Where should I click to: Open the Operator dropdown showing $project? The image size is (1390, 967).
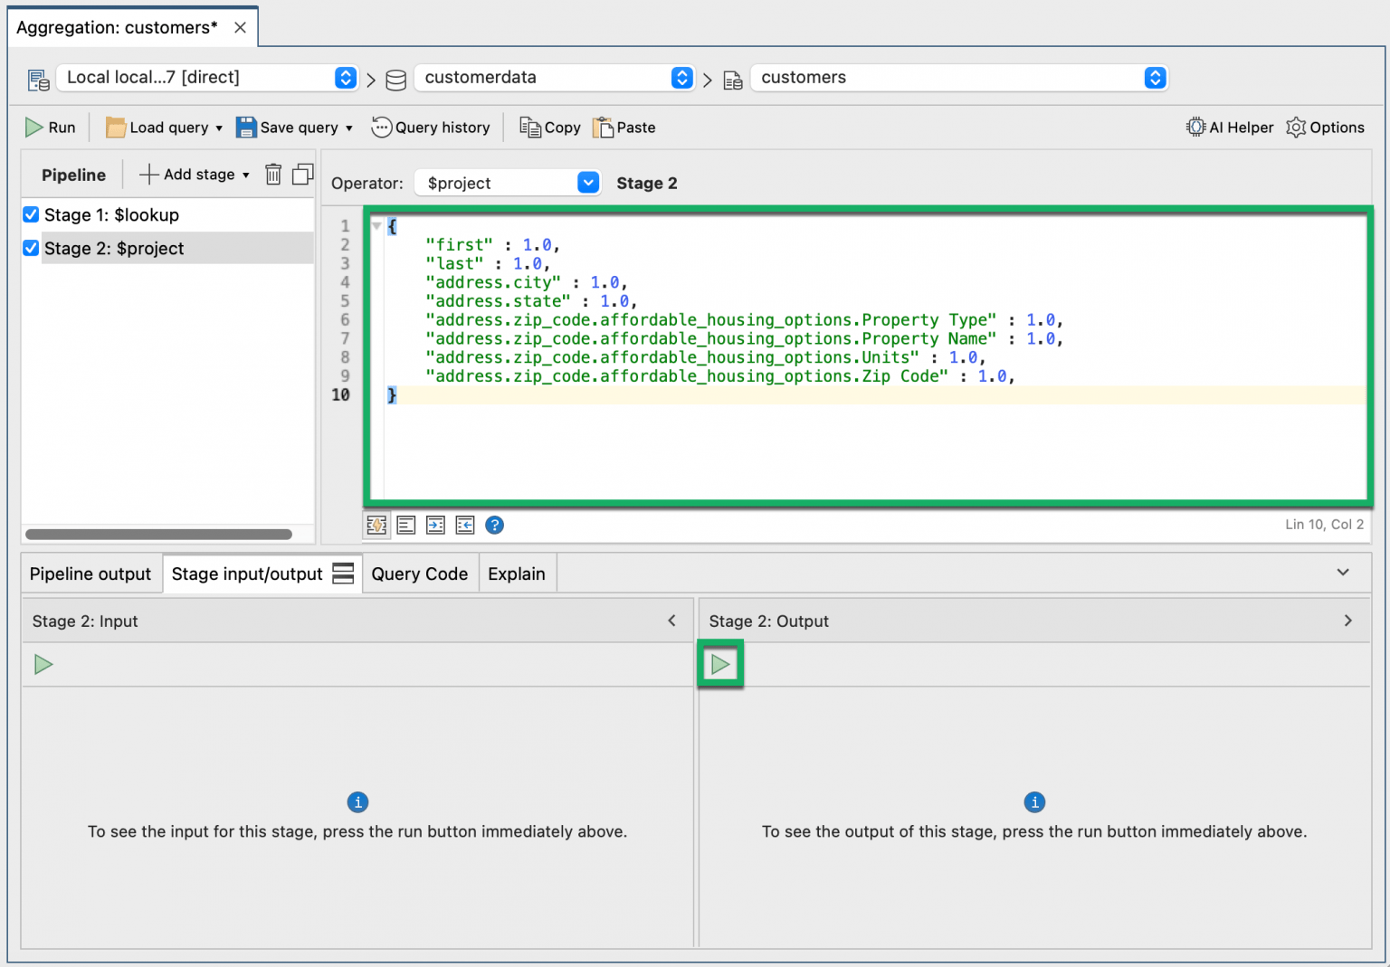pos(587,183)
